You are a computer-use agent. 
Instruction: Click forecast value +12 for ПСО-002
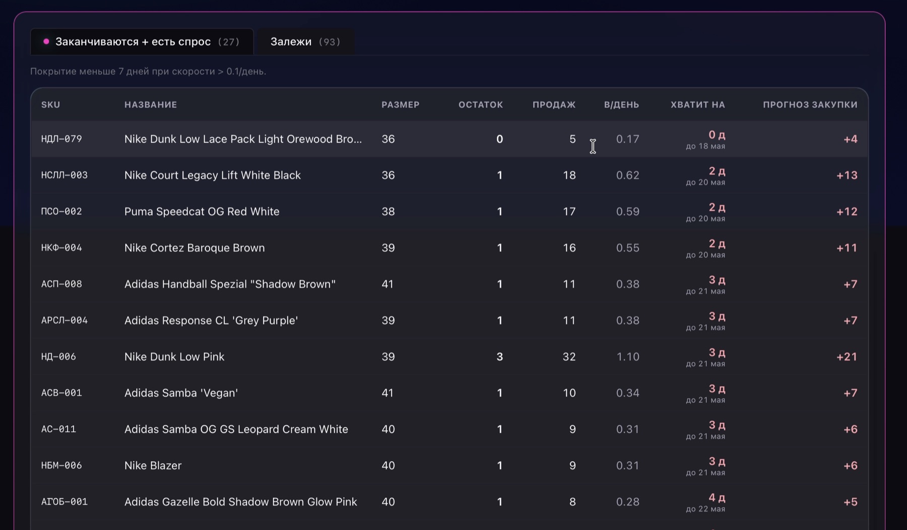[847, 211]
